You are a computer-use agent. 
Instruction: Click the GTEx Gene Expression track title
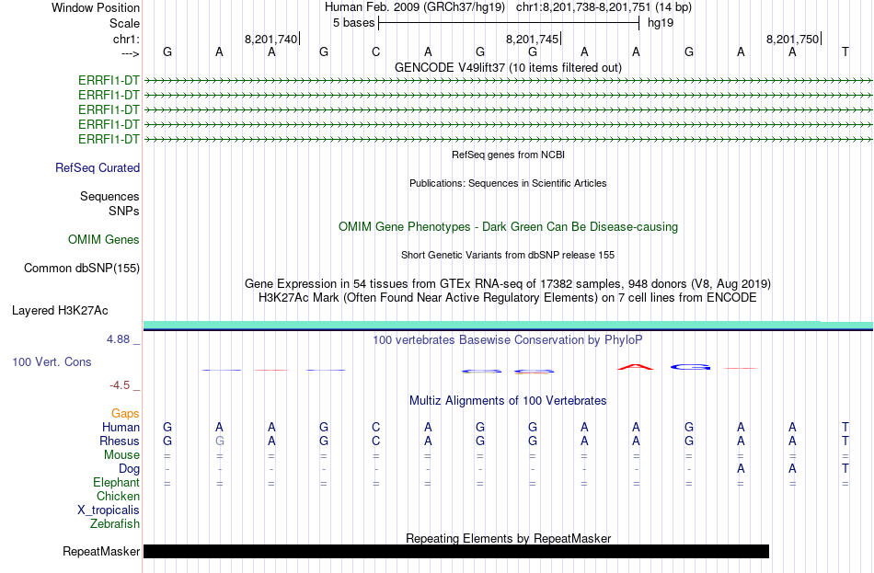click(x=508, y=283)
